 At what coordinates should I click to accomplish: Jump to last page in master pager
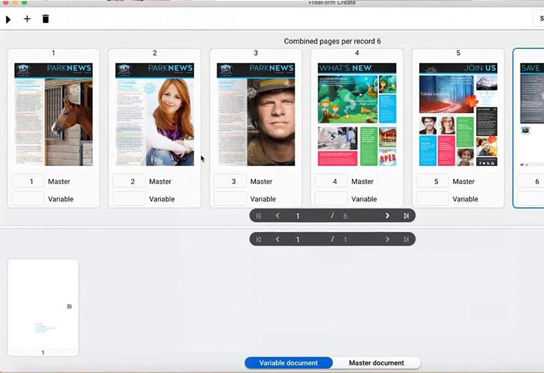click(x=406, y=216)
